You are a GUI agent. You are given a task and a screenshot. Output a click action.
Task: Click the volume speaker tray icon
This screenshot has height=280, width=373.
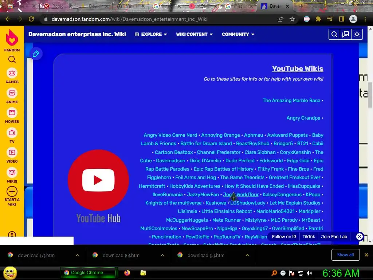309,273
